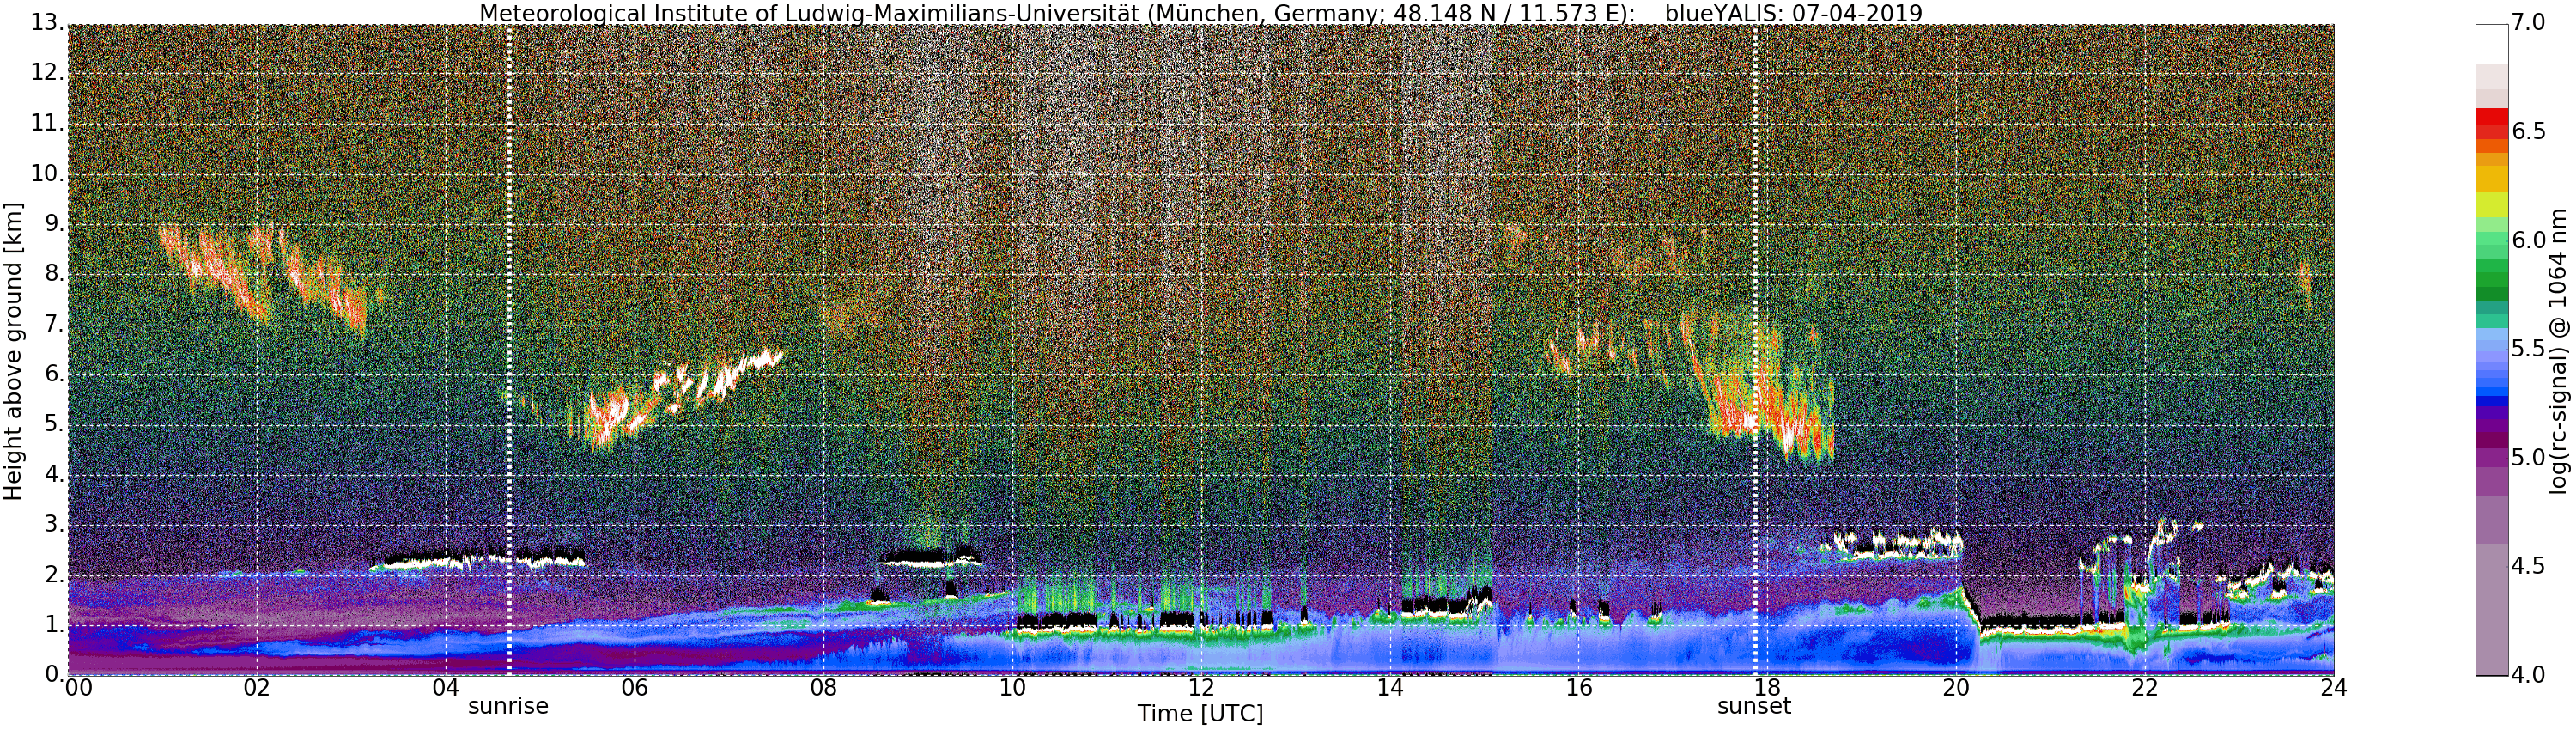This screenshot has width=2576, height=730.
Task: Click the 7.0 tick on the colorbar
Action: [x=2530, y=23]
